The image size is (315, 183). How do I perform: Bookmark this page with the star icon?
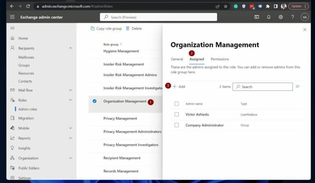coord(226,7)
